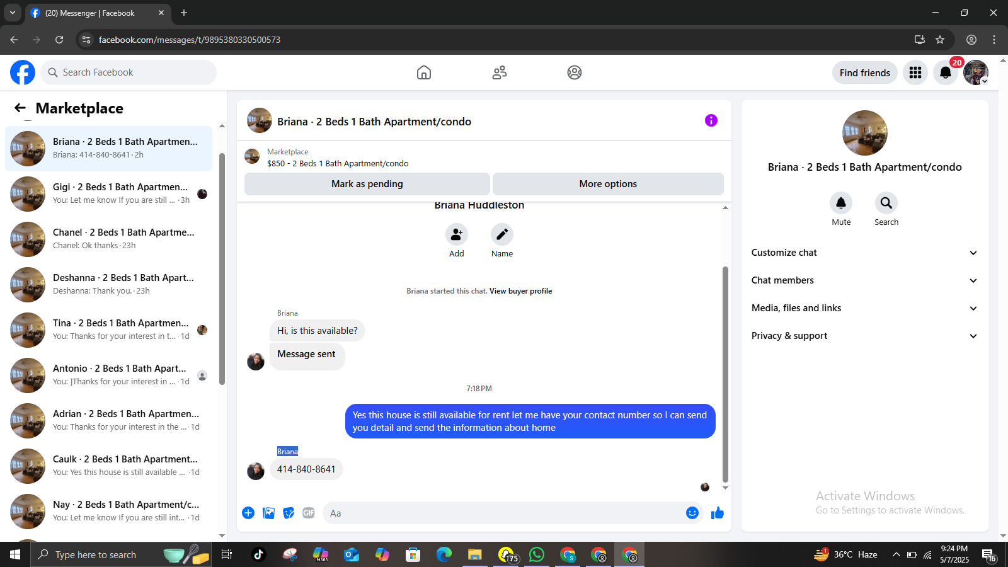Click the Facebook logo
The height and width of the screenshot is (567, 1008).
[23, 72]
